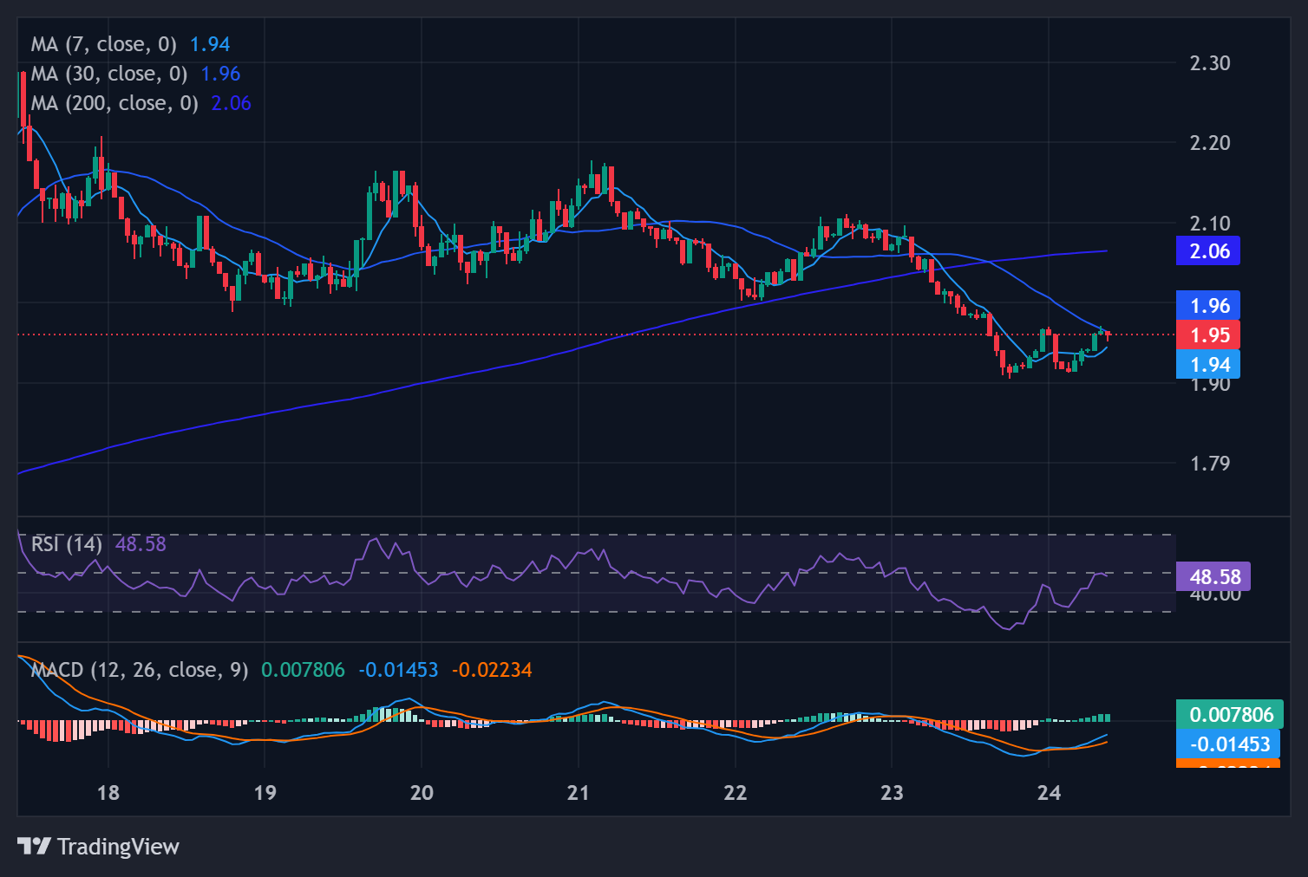Open the MACD (12, 26, close, 9) legend
The height and width of the screenshot is (877, 1308).
click(139, 670)
